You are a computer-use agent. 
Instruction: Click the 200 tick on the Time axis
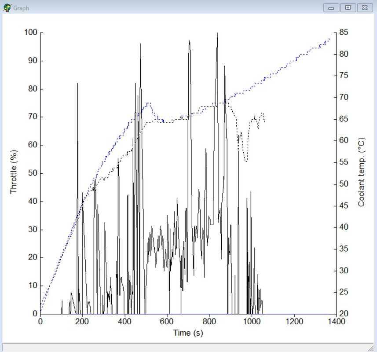coord(82,322)
